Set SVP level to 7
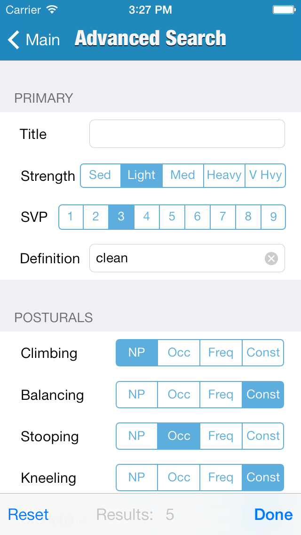Image resolution: width=301 pixels, height=535 pixels. (x=222, y=217)
